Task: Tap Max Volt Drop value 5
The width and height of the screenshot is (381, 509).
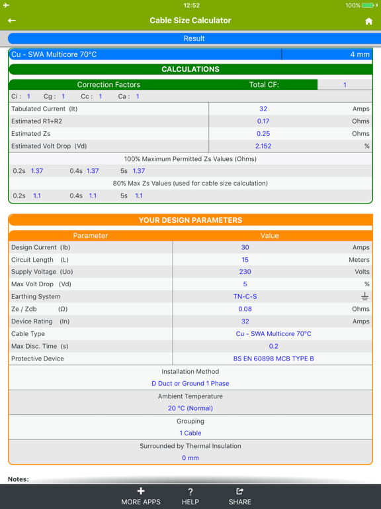Action: pyautogui.click(x=245, y=284)
